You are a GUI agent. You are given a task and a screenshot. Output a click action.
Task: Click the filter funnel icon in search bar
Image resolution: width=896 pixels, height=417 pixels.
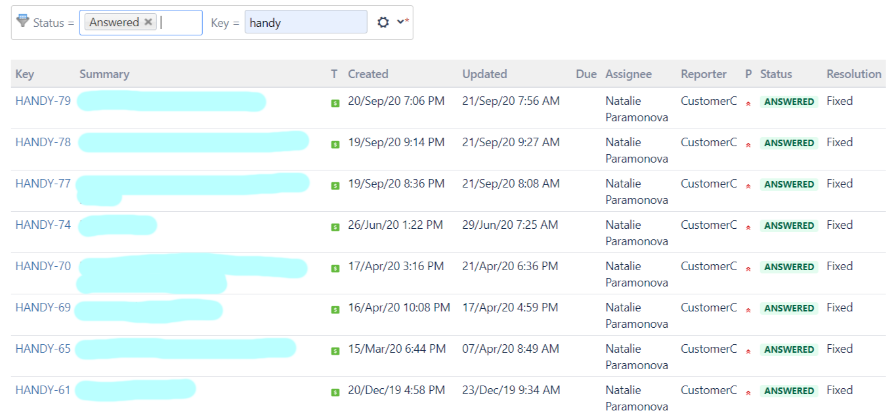[22, 20]
